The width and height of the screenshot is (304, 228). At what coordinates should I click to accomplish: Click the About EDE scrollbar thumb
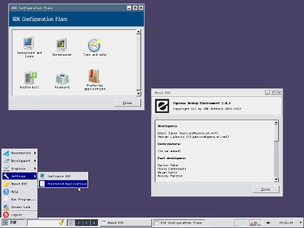276,133
